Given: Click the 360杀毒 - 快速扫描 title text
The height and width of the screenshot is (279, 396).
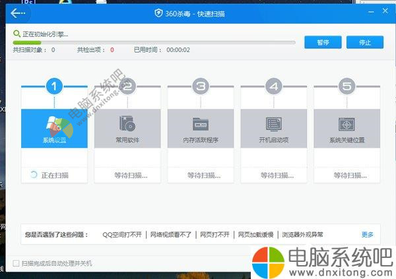Looking at the screenshot, I should (195, 14).
